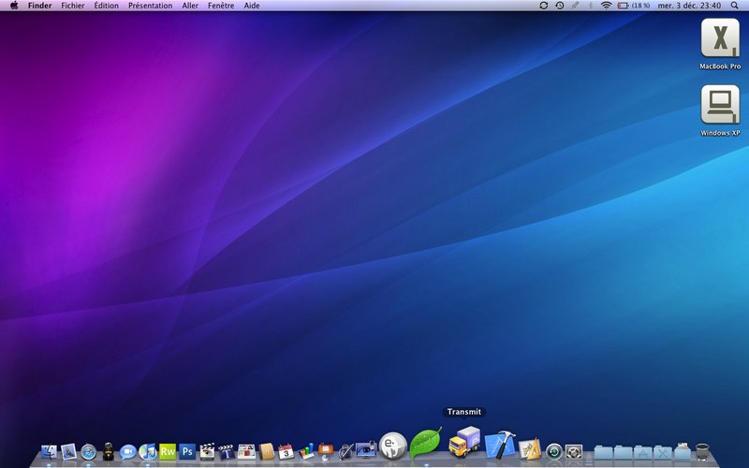The height and width of the screenshot is (468, 749).
Task: Open Applications folder stack in Dock
Action: tap(642, 452)
